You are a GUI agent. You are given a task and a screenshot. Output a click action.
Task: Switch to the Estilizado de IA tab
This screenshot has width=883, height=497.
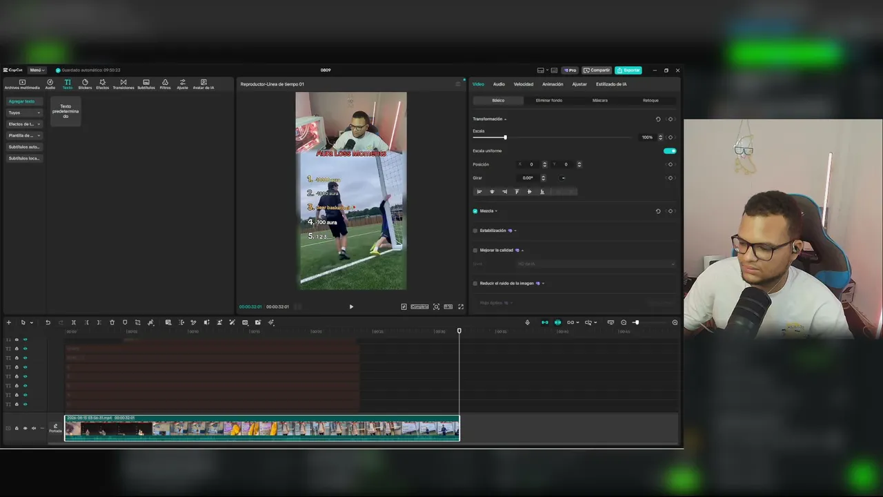pyautogui.click(x=611, y=84)
